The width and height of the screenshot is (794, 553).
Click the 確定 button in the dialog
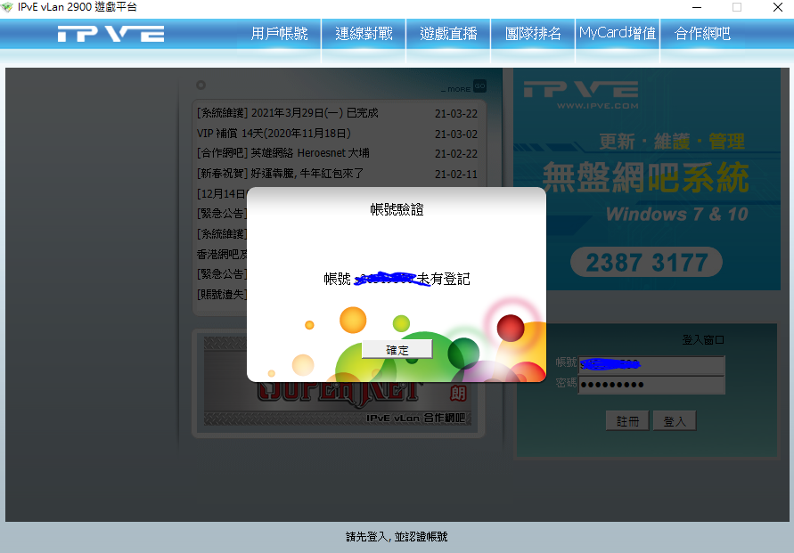(397, 350)
